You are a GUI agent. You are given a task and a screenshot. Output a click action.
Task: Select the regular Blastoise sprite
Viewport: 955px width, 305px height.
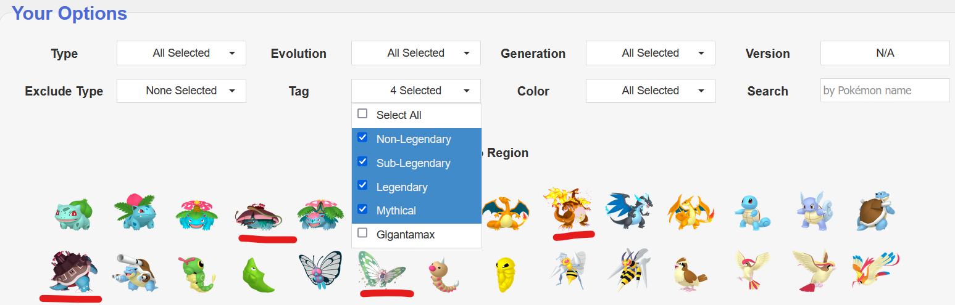click(876, 211)
